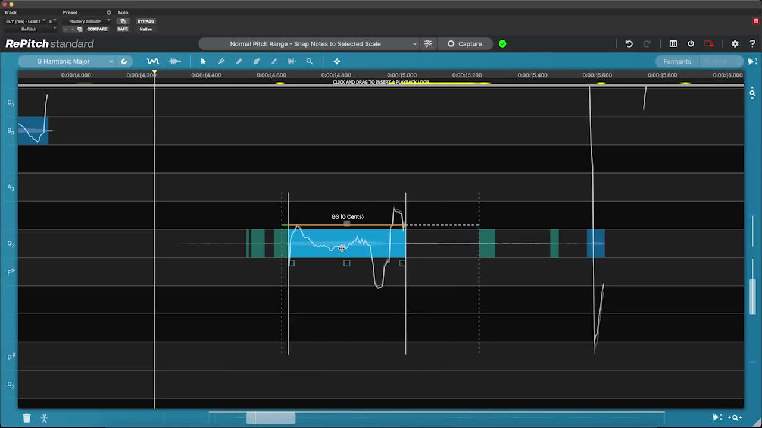Select the arrow pointer tool
This screenshot has height=428, width=762.
click(x=203, y=61)
